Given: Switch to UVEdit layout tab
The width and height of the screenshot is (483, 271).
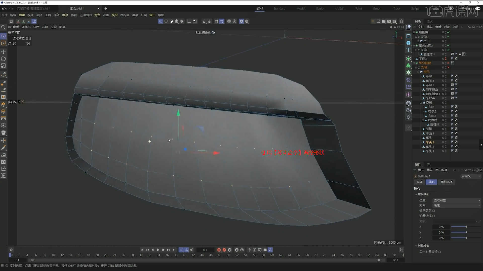Looking at the screenshot, I should click(x=340, y=9).
